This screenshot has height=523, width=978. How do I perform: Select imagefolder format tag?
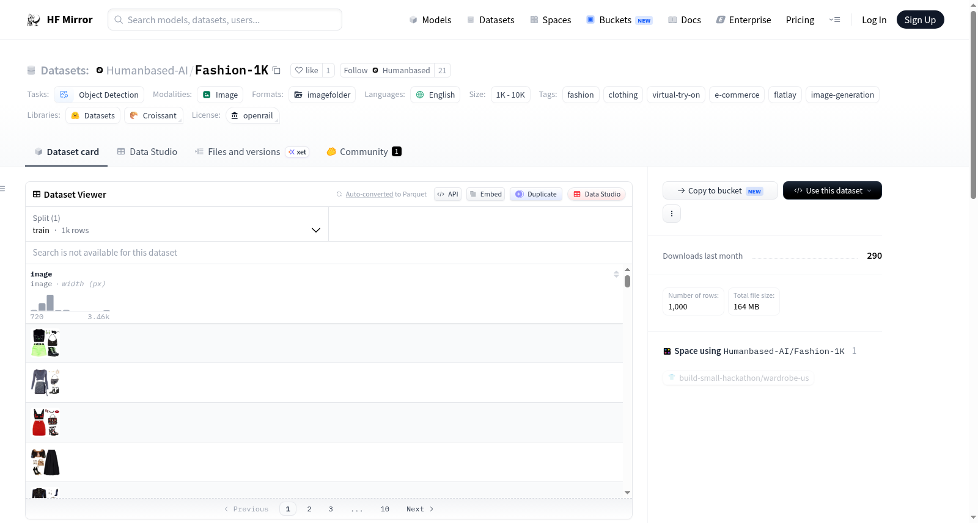point(322,95)
